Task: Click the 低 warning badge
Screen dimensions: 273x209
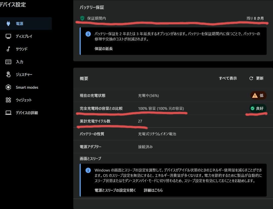Action: pos(258,95)
